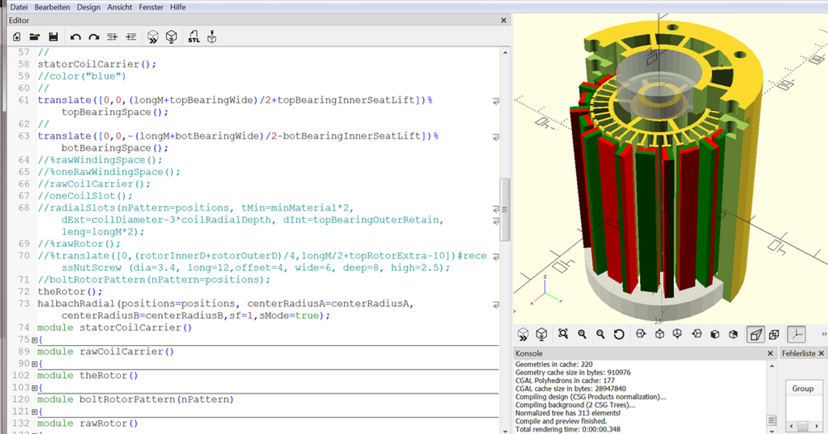Click the View All icon in the viewport toolbar
Screen dimensions: 828x434
click(x=564, y=334)
